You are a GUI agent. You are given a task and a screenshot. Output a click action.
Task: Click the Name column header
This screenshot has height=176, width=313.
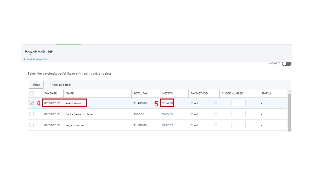70,93
